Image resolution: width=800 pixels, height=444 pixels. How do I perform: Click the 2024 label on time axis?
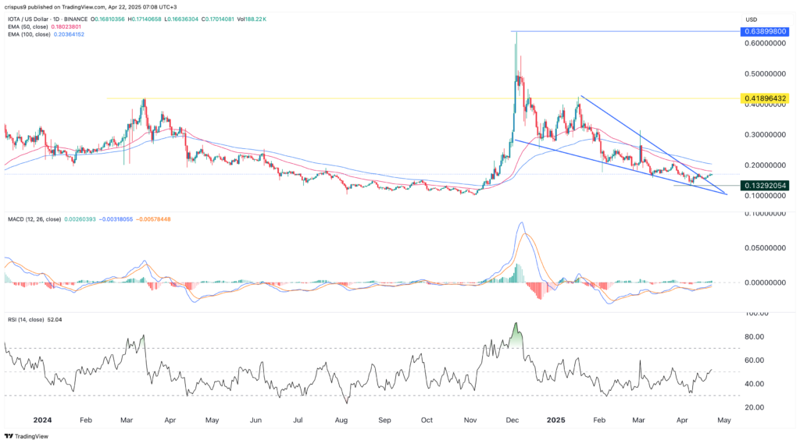(42, 420)
